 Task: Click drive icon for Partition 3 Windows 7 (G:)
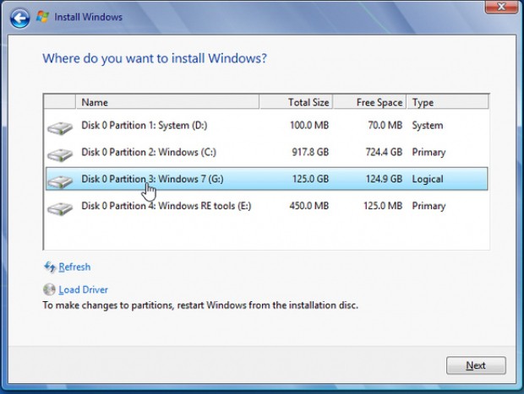60,181
